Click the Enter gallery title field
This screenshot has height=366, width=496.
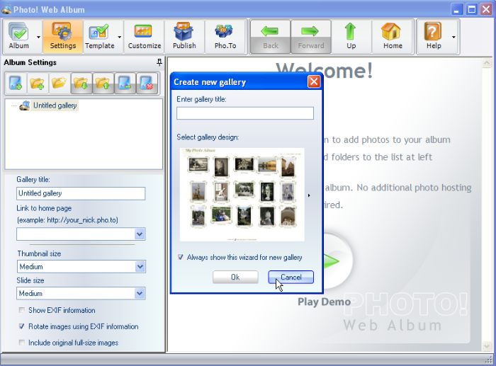[x=245, y=113]
